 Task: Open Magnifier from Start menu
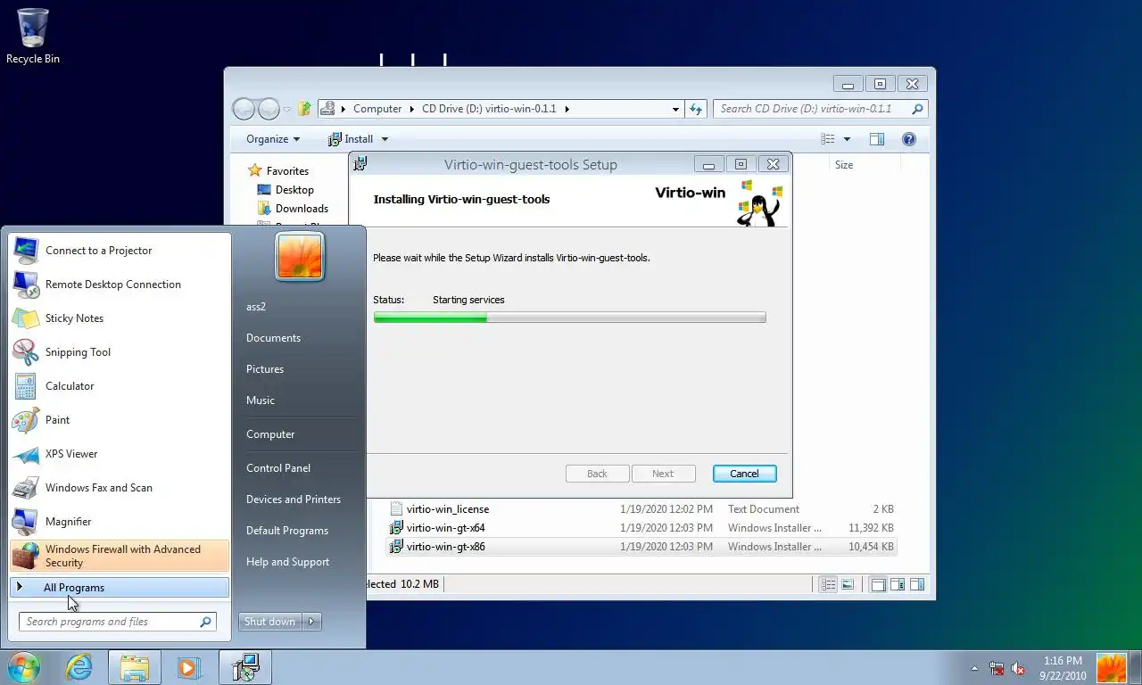point(120,522)
